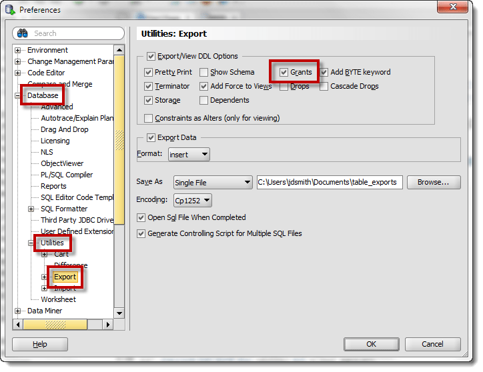
Task: Enable the Show Schema checkbox
Action: (203, 72)
